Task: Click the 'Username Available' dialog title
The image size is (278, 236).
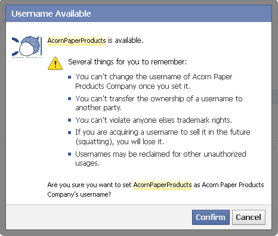Action: click(x=51, y=14)
